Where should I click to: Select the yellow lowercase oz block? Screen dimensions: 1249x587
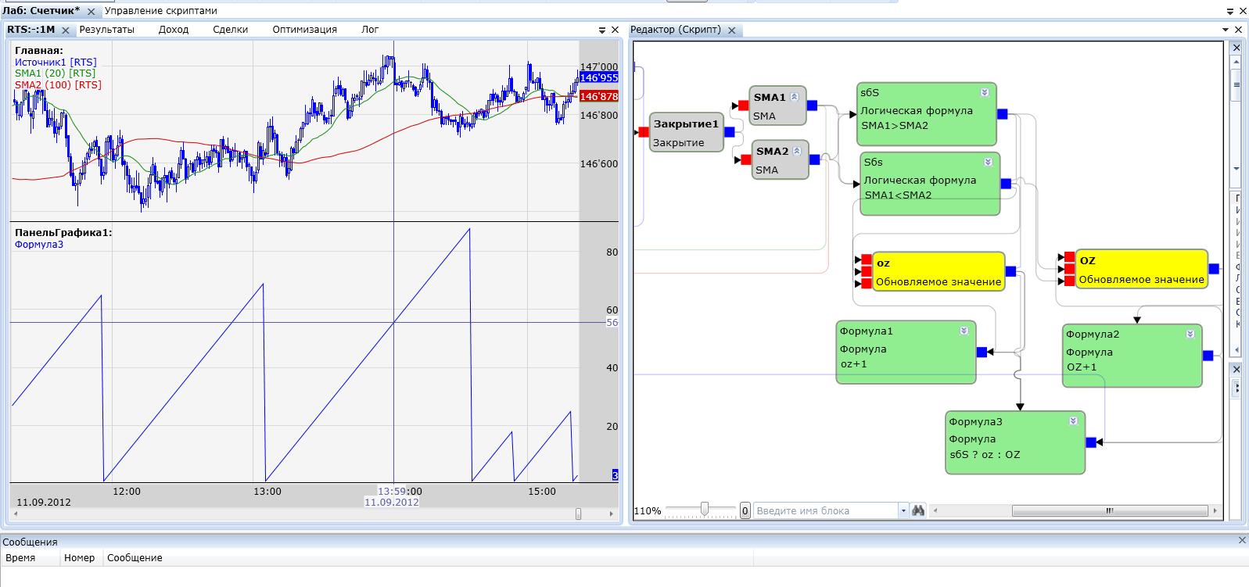pos(939,271)
